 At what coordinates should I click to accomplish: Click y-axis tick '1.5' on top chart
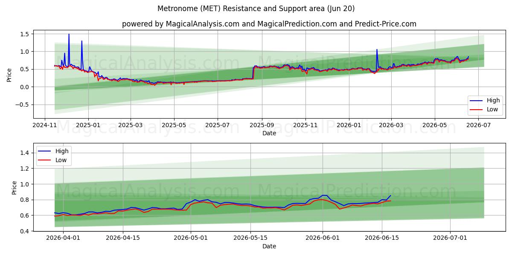tap(24, 34)
